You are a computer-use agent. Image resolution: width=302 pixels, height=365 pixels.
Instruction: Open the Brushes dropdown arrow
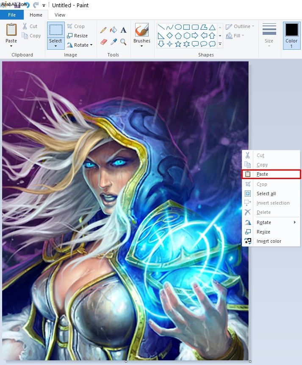pyautogui.click(x=142, y=46)
